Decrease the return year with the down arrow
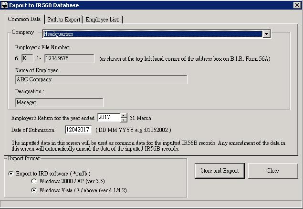The image size is (303, 209). pyautogui.click(x=124, y=120)
